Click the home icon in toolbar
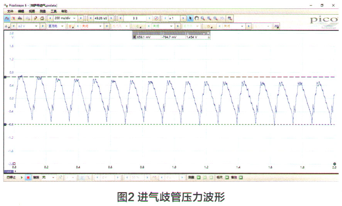342x206 pixels. tap(42, 18)
